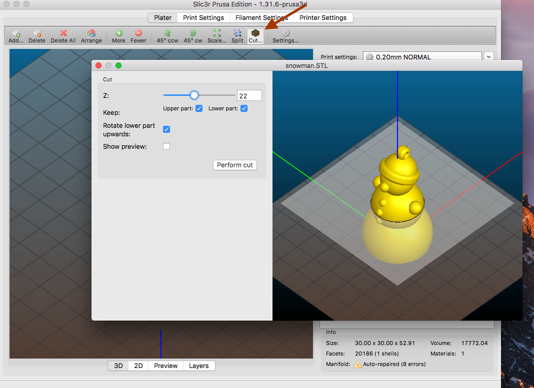Image resolution: width=534 pixels, height=388 pixels.
Task: Click the Delete toolbar icon
Action: tap(36, 33)
